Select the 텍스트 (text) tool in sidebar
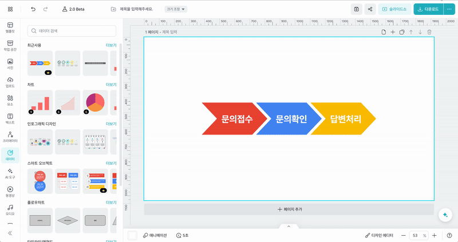The height and width of the screenshot is (242, 458). [x=10, y=118]
